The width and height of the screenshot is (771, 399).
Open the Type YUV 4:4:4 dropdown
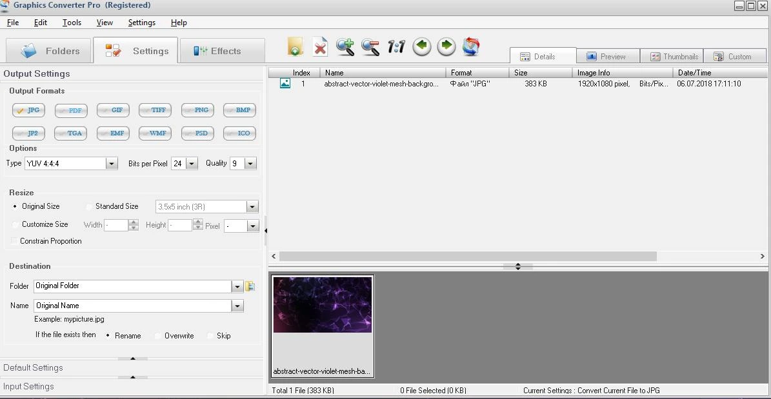[x=112, y=164]
